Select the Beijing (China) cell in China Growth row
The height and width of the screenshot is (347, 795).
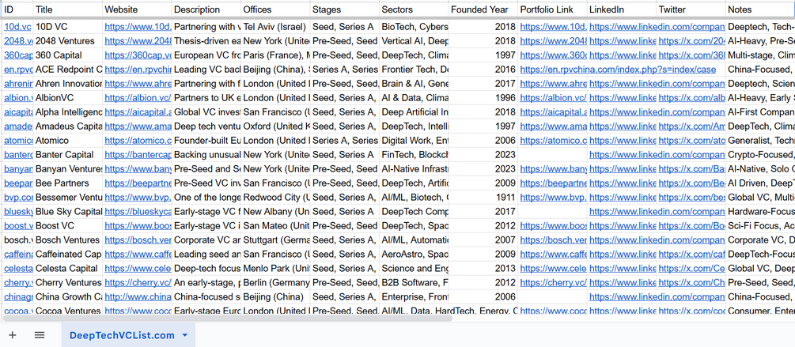[276, 296]
